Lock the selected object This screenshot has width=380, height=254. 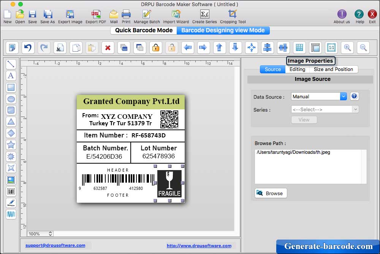155,47
